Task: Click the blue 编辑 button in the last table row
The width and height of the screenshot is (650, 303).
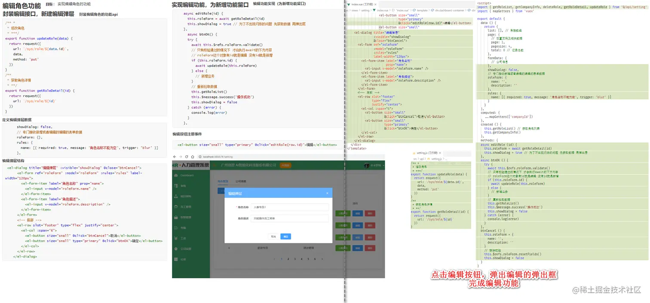Action: click(357, 248)
